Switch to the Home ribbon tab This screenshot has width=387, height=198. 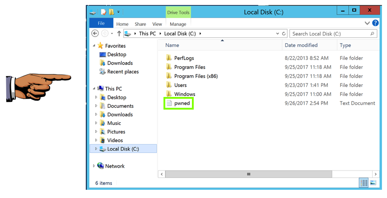[x=122, y=24]
